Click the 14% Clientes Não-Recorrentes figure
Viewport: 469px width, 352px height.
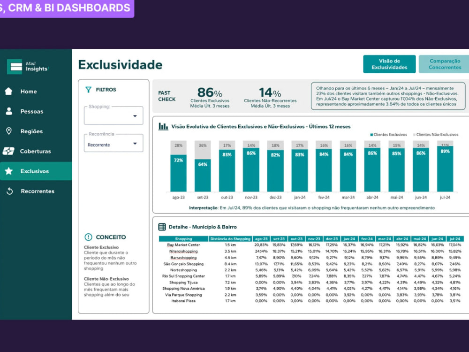270,92
